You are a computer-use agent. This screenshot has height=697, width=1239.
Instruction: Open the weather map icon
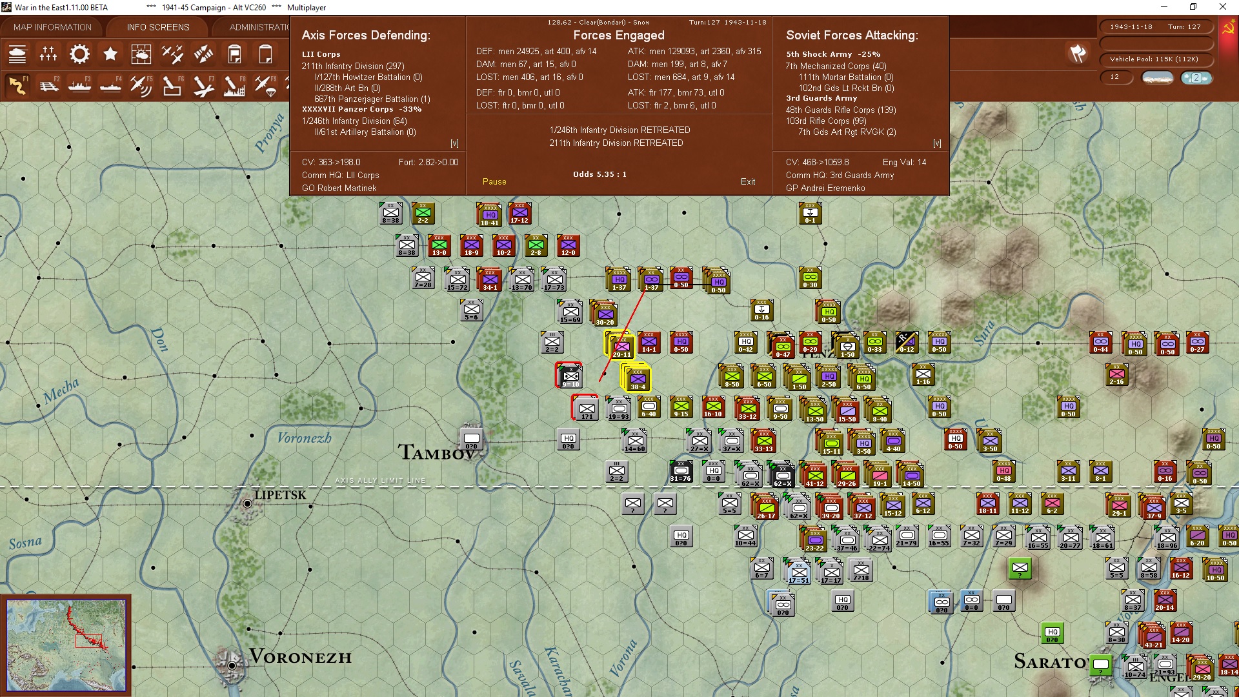[141, 54]
